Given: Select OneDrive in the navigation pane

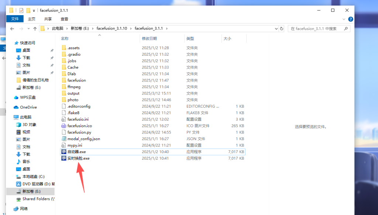Looking at the screenshot, I should (28, 107).
